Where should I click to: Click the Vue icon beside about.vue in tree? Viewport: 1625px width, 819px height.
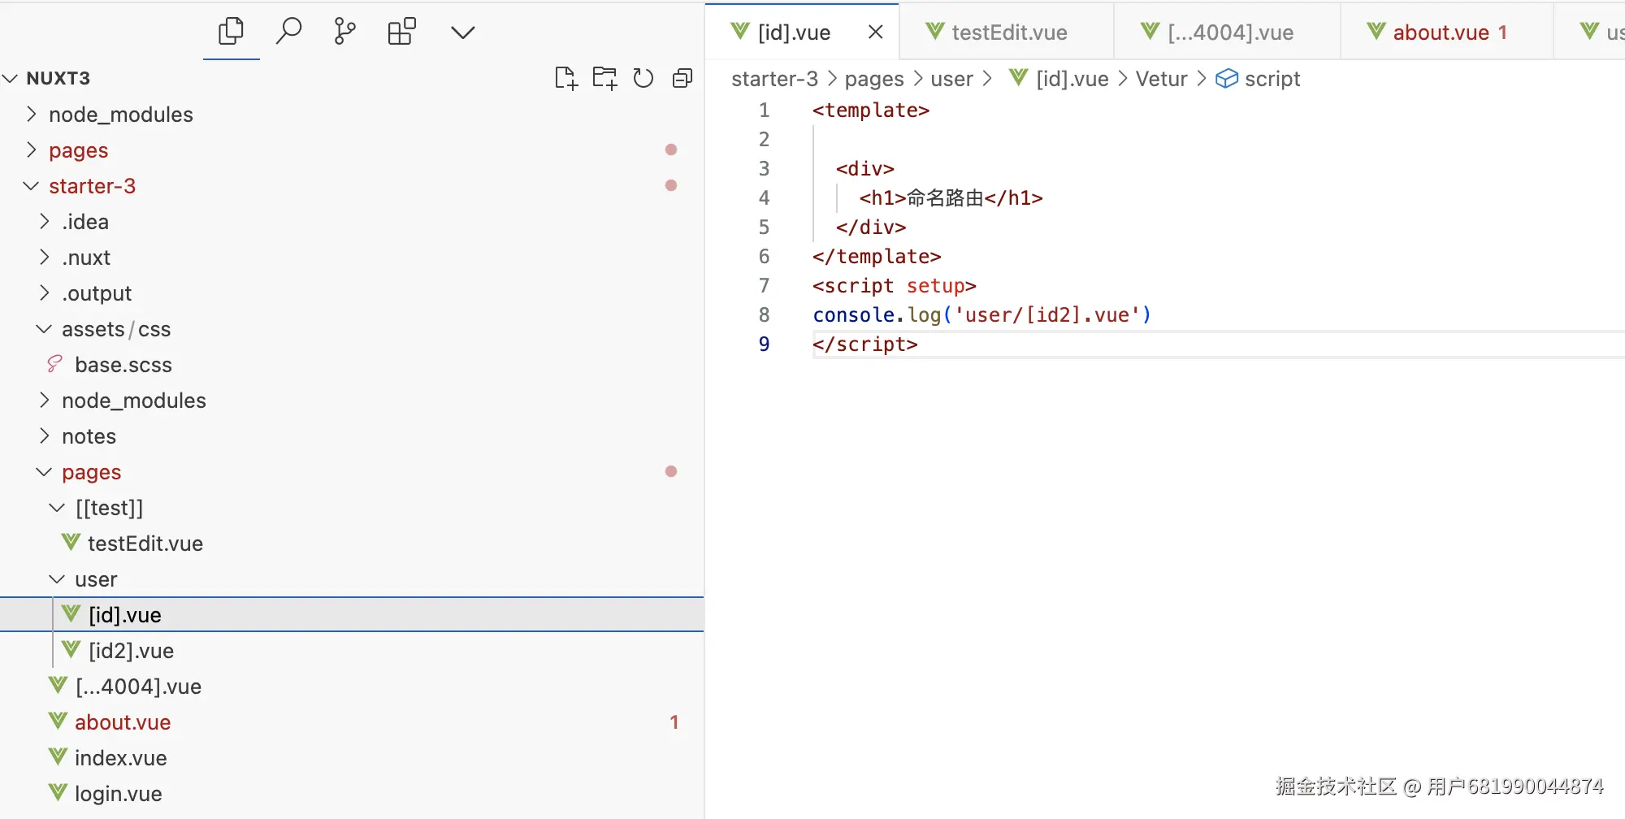click(x=58, y=721)
